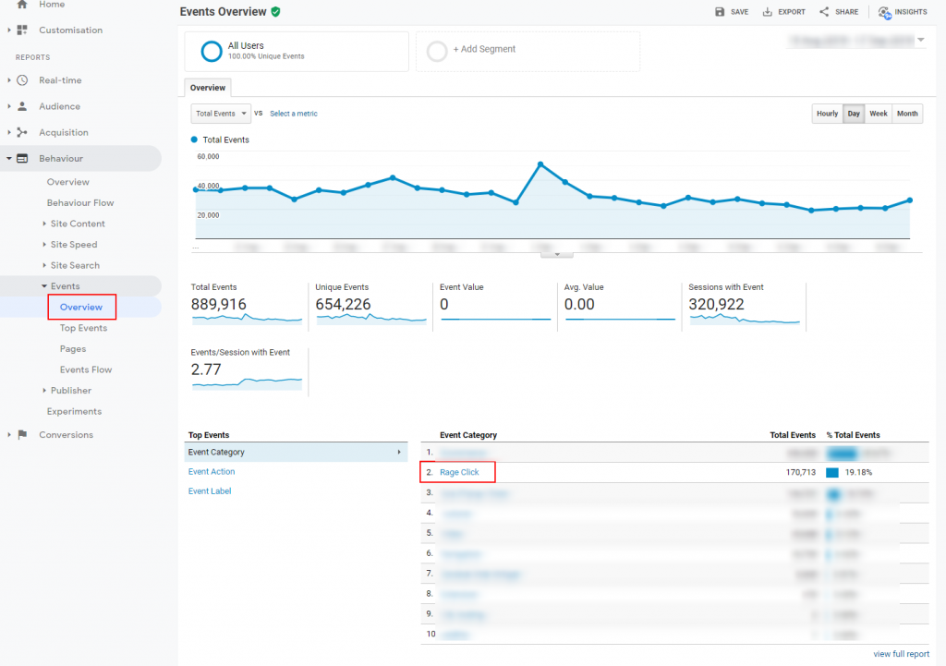Click the Home icon in sidebar
This screenshot has height=666, width=946.
pyautogui.click(x=22, y=5)
